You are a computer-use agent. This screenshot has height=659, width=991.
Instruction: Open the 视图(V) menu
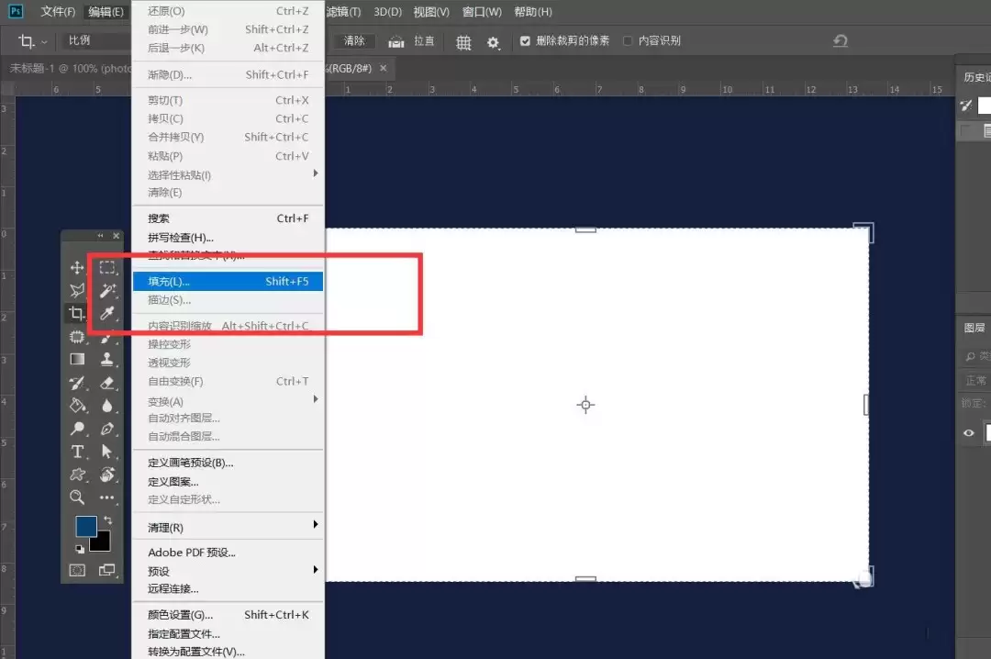click(x=431, y=12)
